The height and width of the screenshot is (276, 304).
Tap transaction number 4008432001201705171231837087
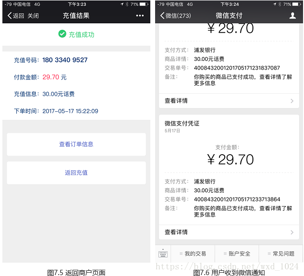pos(237,68)
